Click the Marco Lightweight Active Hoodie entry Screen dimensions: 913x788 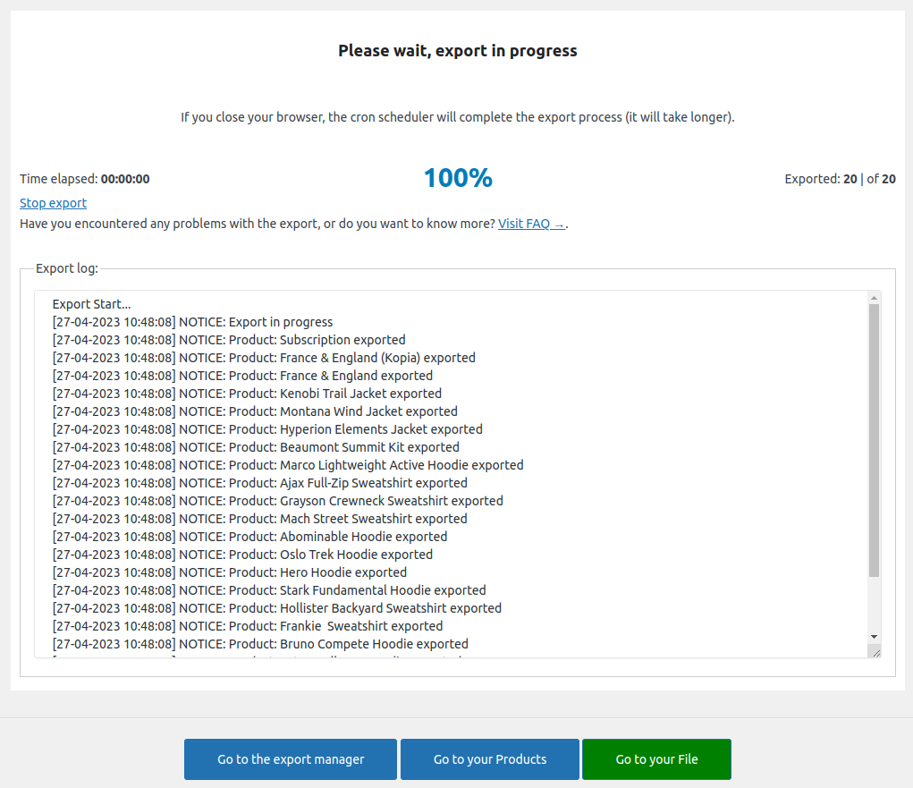click(x=288, y=465)
